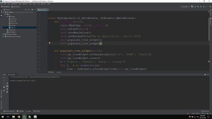Viewport: 212px width, 119px height.
Task: Print the Run console output
Action: (x=7, y=89)
